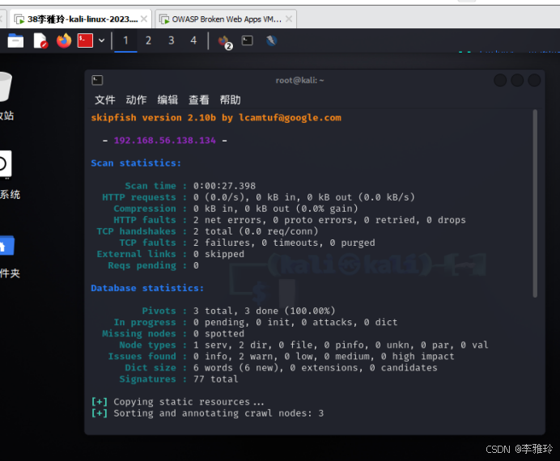The width and height of the screenshot is (560, 461).
Task: Close the kali-linux-2023 VM tab
Action: (144, 19)
